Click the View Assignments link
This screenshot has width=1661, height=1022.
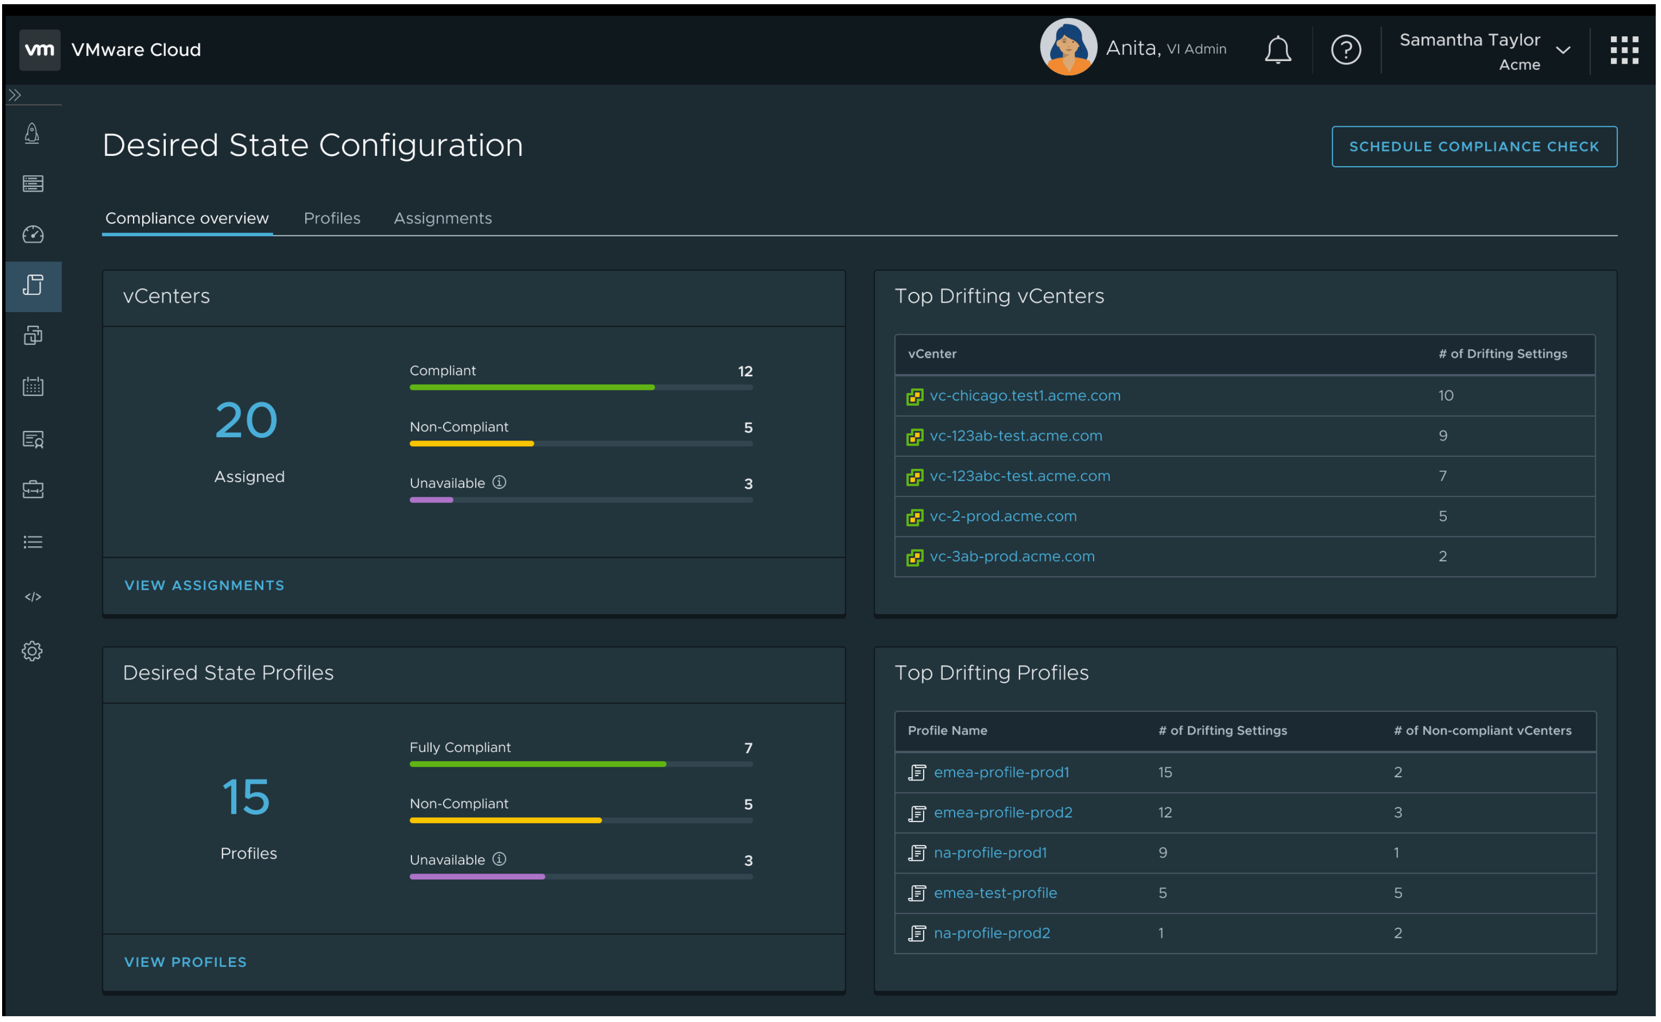[x=204, y=585]
